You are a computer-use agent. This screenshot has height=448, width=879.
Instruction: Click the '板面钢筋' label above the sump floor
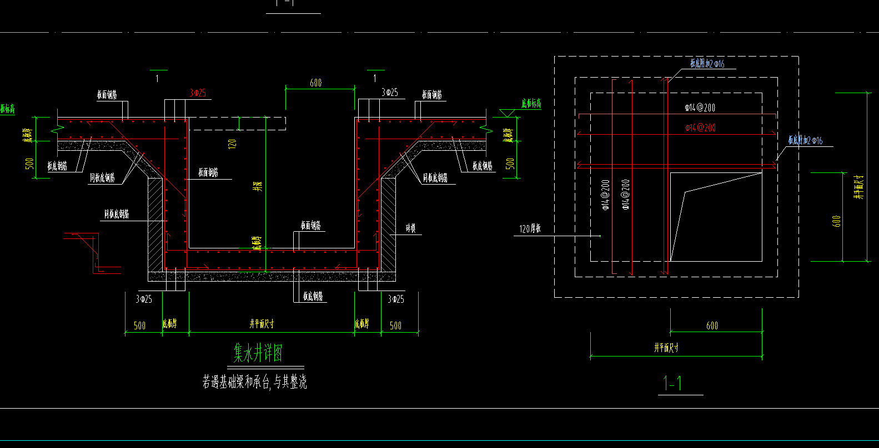311,225
